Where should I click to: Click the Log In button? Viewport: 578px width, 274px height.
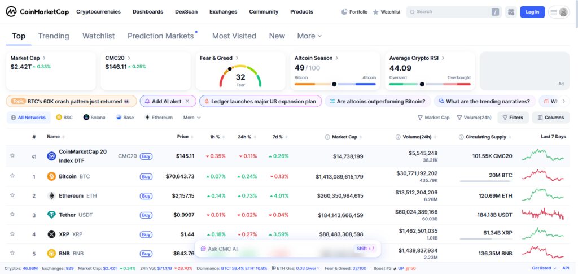532,12
